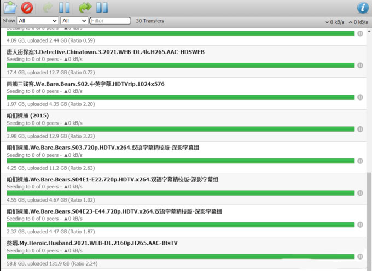Click the Pause selected torrents icon
The image size is (372, 271).
click(64, 8)
